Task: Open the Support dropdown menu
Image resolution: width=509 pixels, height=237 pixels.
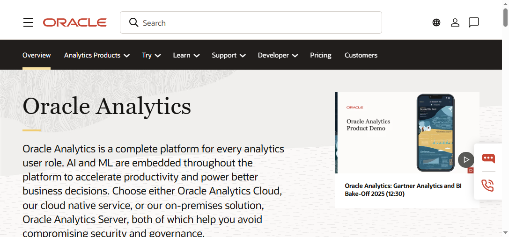Action: click(229, 55)
